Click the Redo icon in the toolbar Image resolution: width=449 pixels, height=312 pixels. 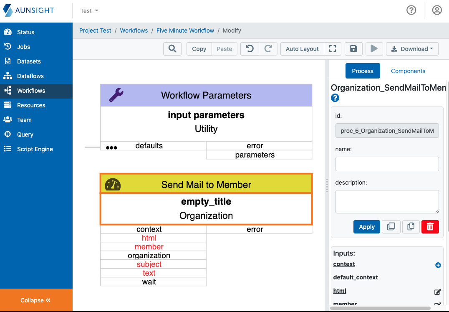click(x=268, y=49)
